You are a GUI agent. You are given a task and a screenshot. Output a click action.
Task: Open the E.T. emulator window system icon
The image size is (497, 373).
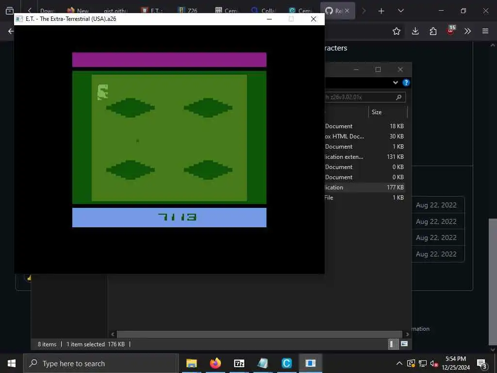(19, 19)
